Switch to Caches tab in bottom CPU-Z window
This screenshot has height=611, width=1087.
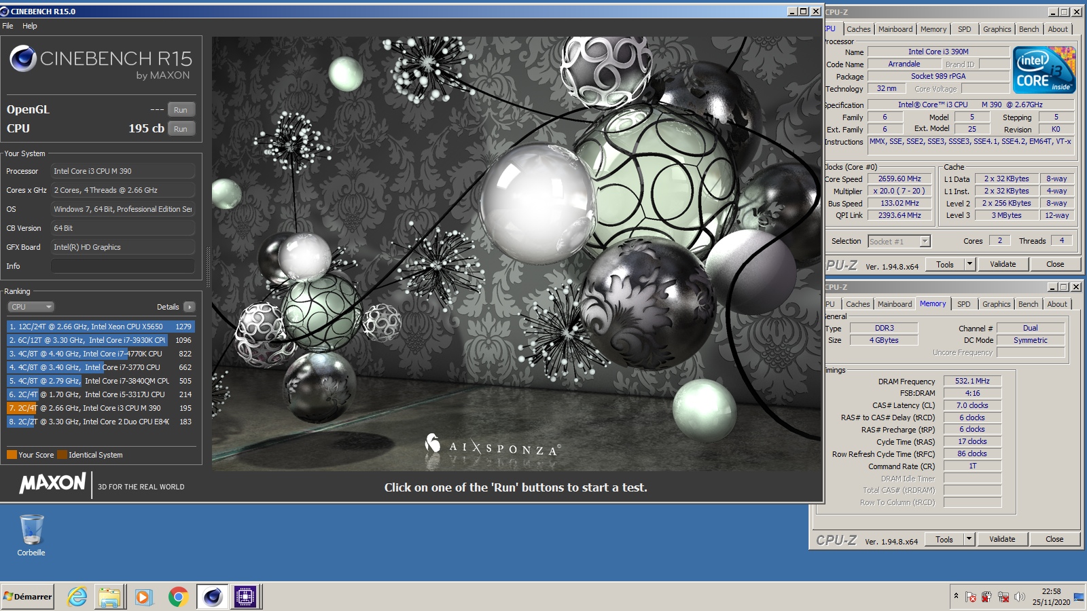pyautogui.click(x=858, y=304)
